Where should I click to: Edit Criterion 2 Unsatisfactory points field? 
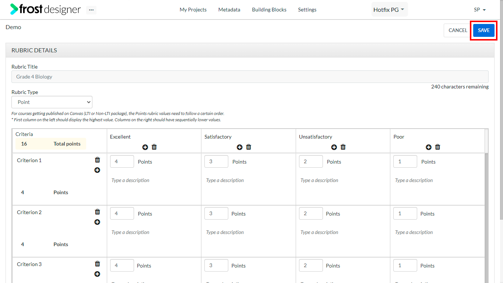coord(311,213)
